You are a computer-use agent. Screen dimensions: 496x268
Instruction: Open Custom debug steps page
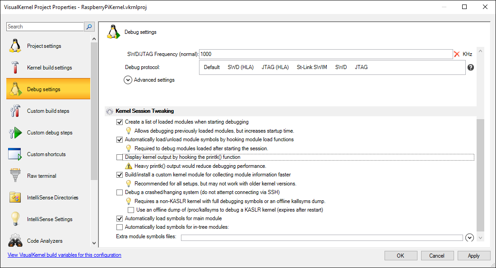48,133
